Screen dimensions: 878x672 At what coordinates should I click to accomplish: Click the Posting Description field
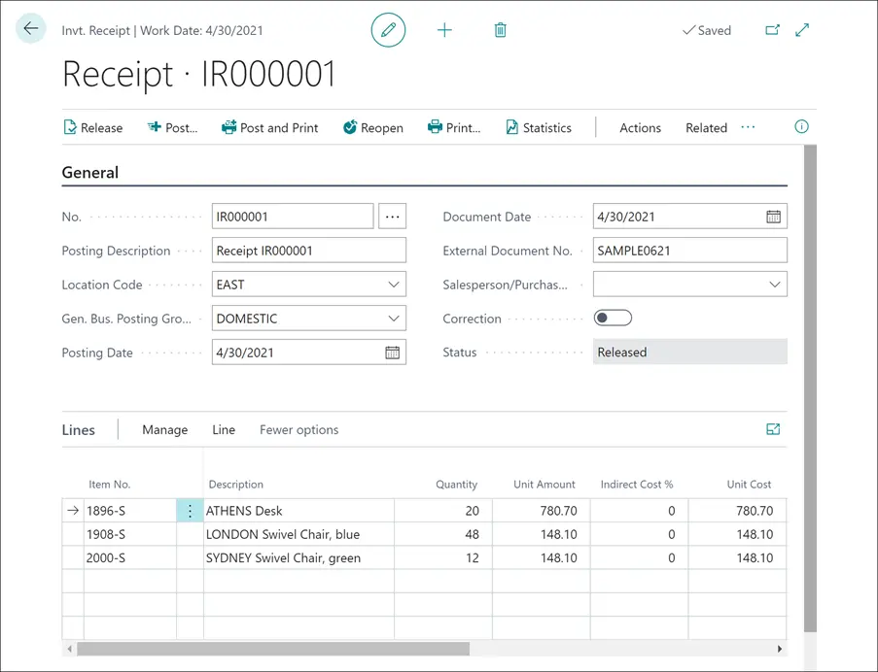click(x=308, y=251)
